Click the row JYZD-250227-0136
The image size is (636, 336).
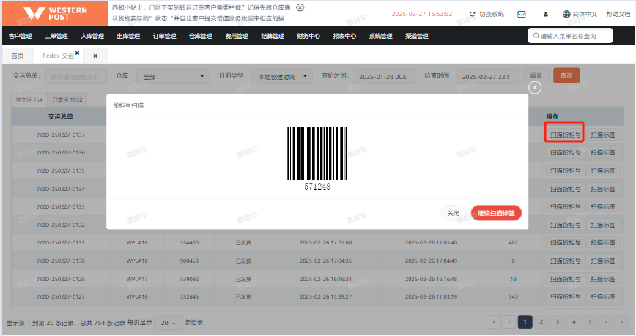click(61, 153)
